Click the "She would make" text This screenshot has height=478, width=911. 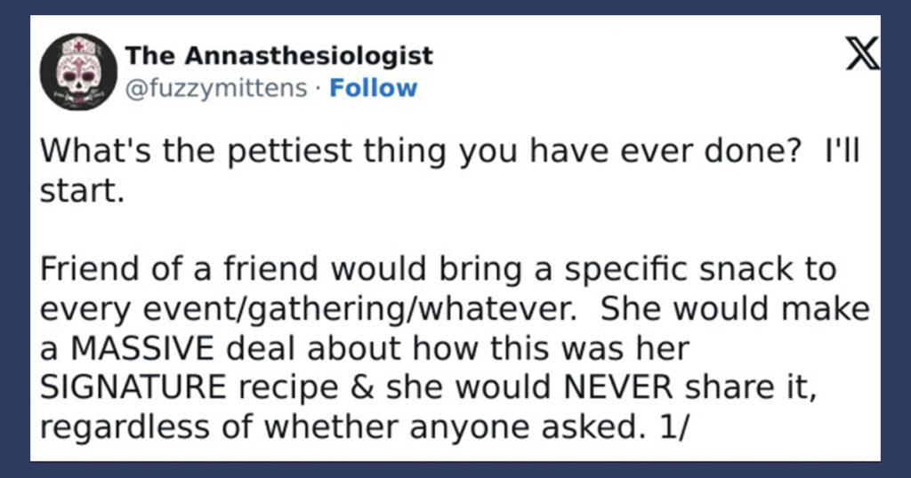coord(735,309)
